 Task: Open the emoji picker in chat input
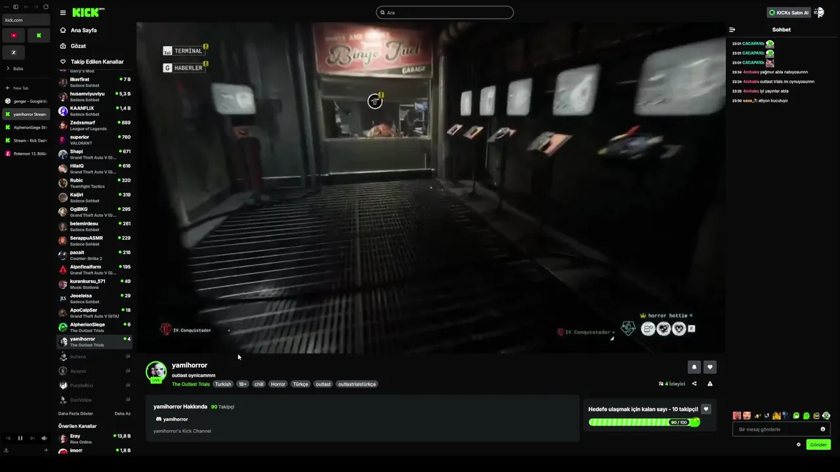coord(823,429)
